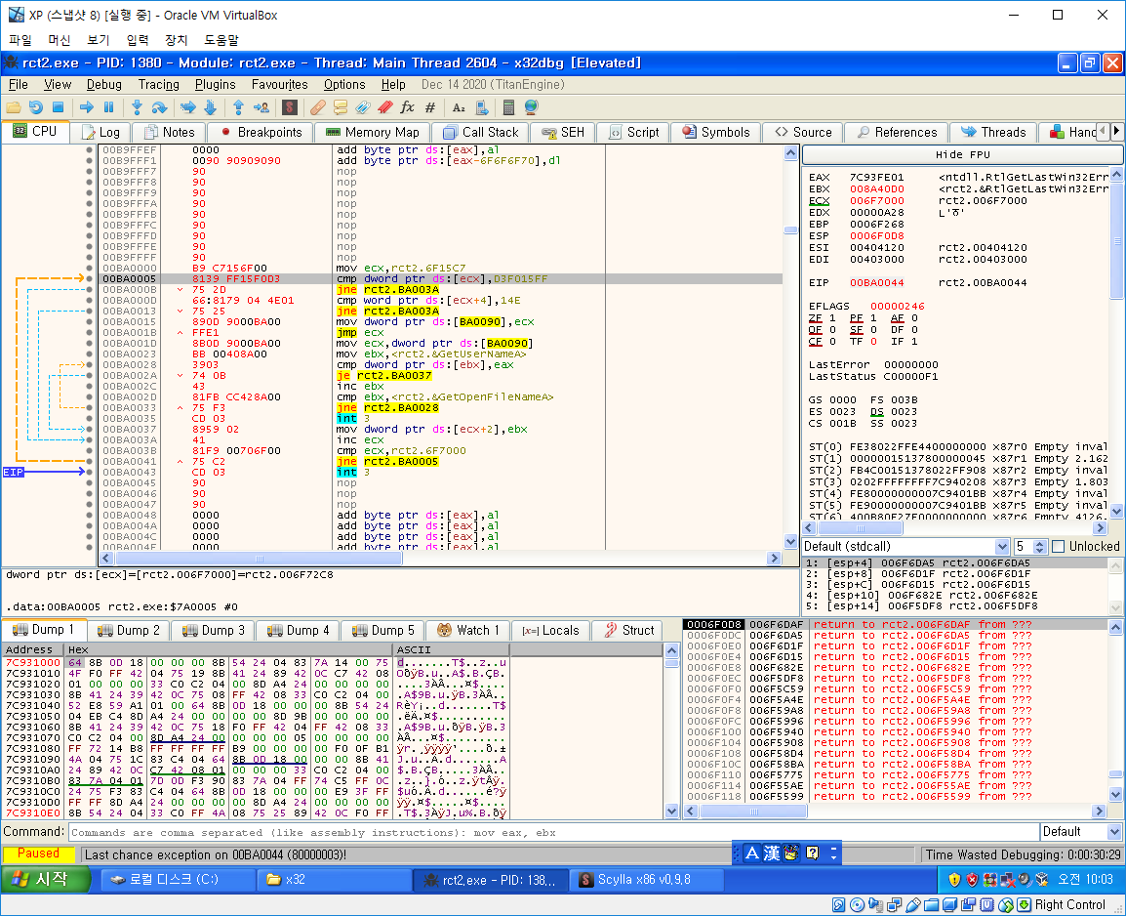1126x916 pixels.
Task: Open the Bookmarks red icon
Action: coord(385,107)
